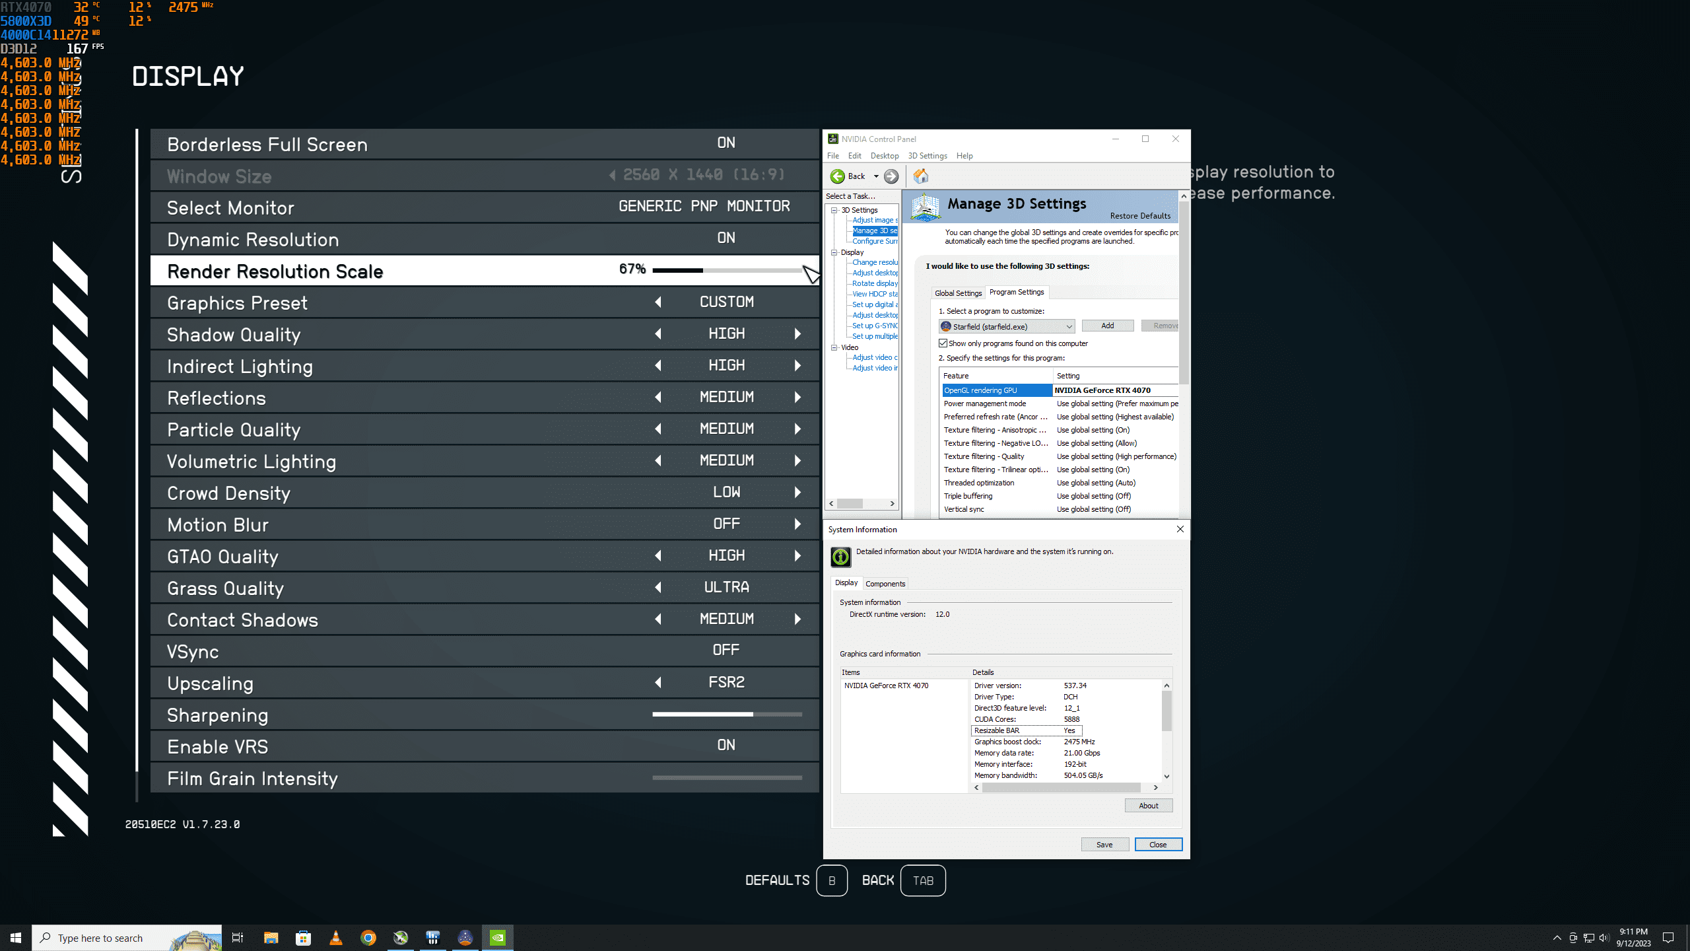The width and height of the screenshot is (1690, 951).
Task: Open Chrome browser taskbar icon
Action: click(x=368, y=938)
